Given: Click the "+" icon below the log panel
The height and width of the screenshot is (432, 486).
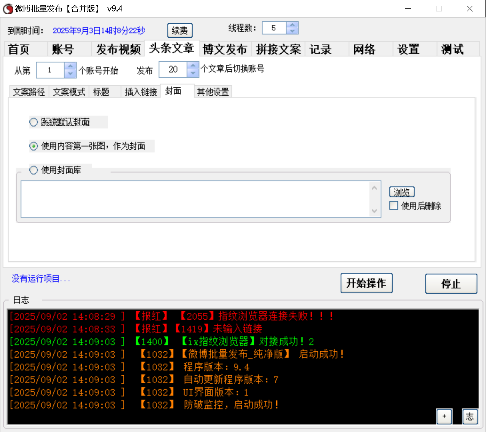Looking at the screenshot, I should pos(444,417).
